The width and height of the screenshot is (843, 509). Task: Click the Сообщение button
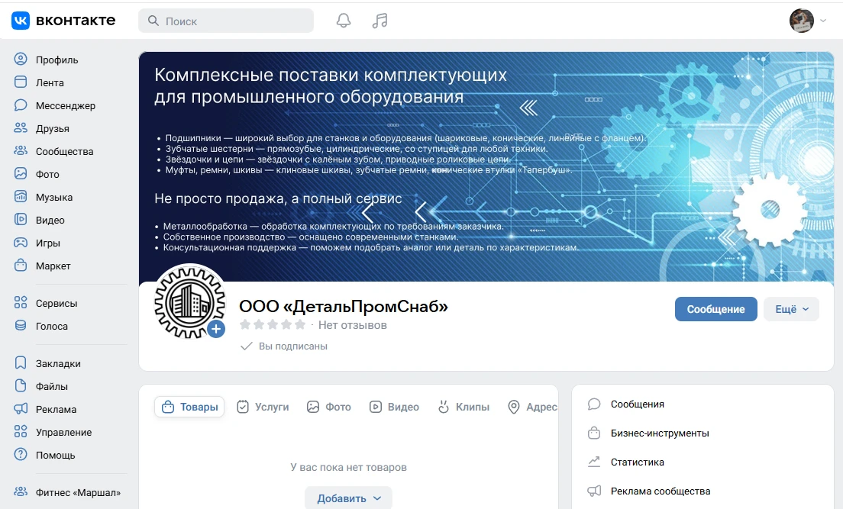[715, 309]
